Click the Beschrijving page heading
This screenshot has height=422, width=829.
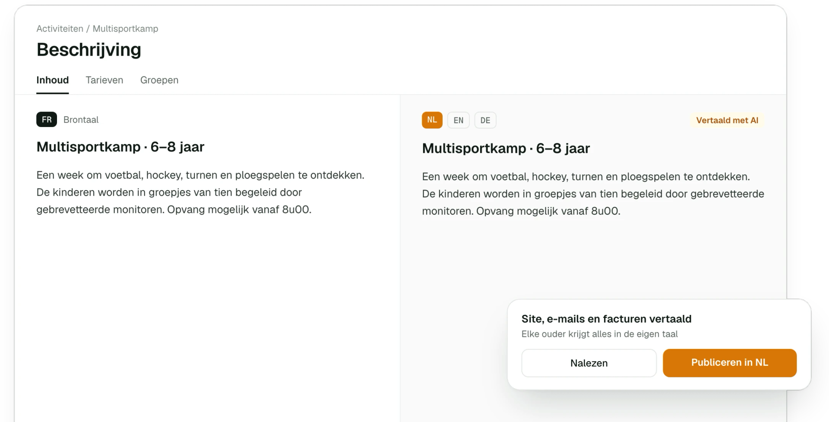click(x=89, y=50)
